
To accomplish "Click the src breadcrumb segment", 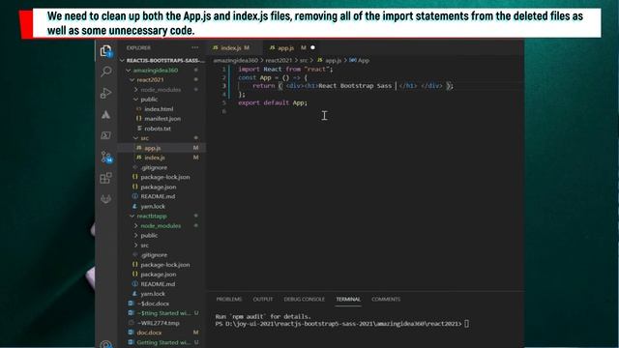I will [303, 60].
